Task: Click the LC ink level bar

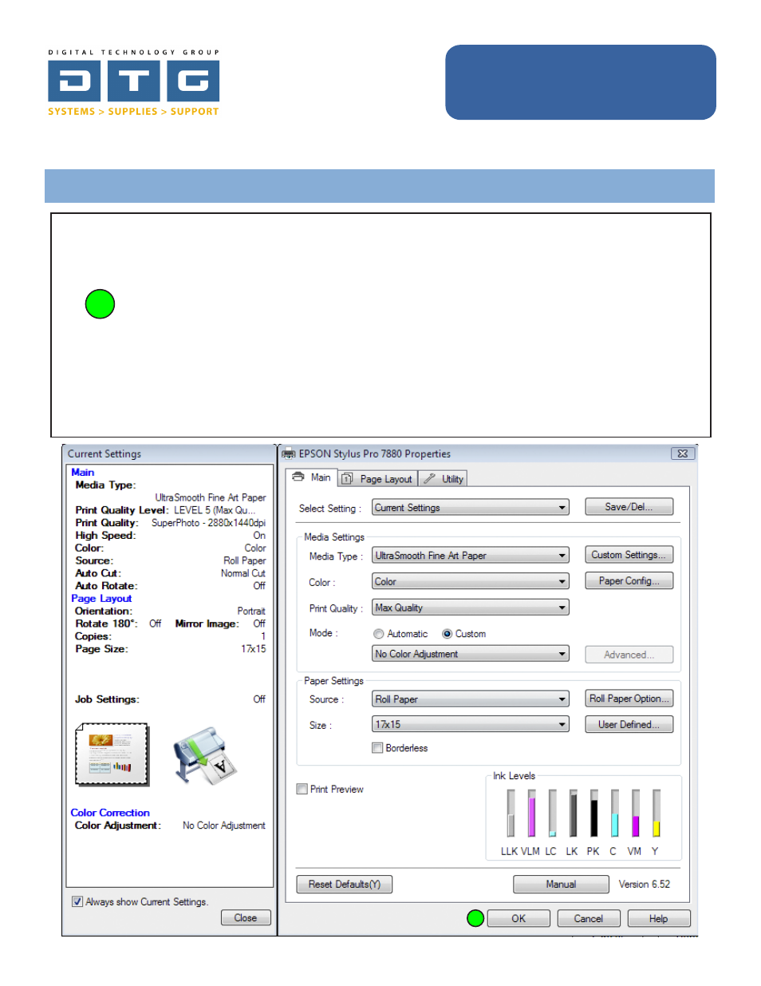Action: [552, 813]
